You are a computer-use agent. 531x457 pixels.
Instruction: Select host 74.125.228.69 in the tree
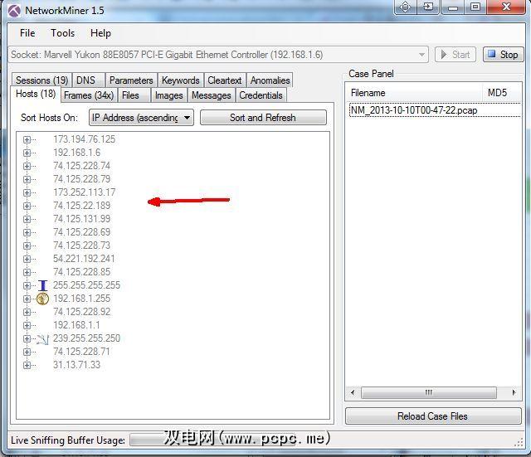[81, 232]
